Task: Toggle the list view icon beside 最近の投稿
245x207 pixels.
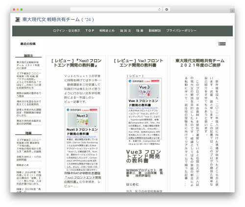Action: tap(222, 44)
